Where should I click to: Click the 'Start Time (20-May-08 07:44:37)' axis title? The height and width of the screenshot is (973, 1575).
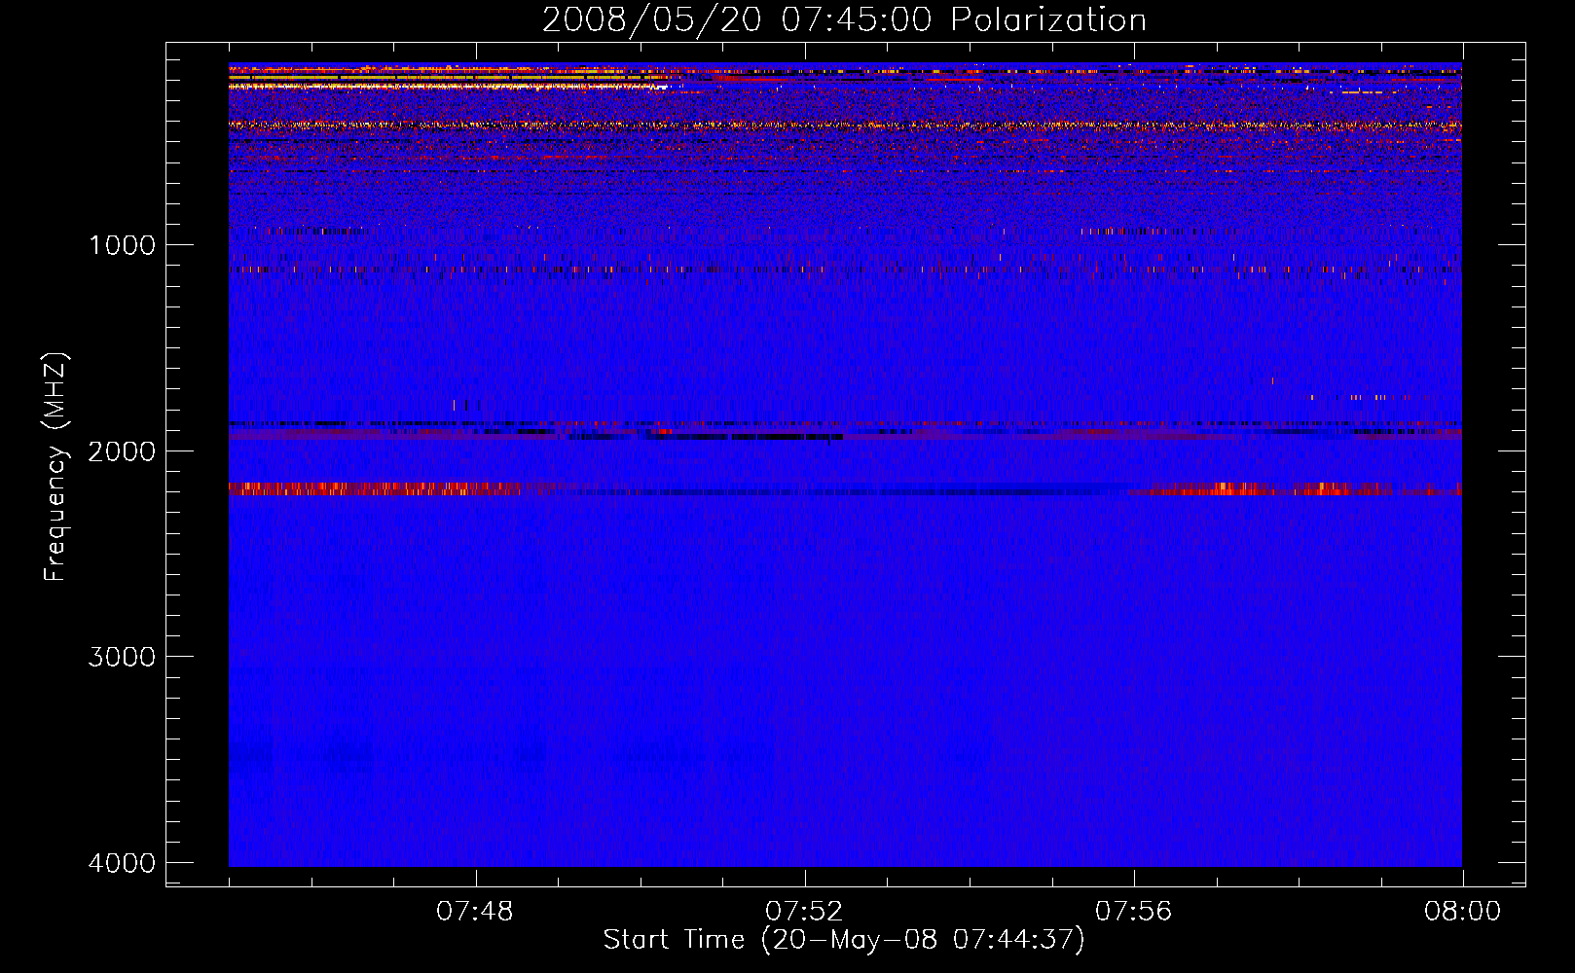click(844, 940)
